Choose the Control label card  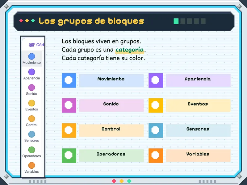(111, 130)
